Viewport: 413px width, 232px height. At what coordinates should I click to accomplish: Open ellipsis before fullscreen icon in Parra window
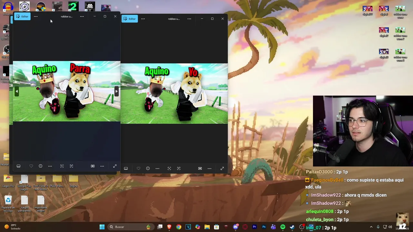point(102,166)
